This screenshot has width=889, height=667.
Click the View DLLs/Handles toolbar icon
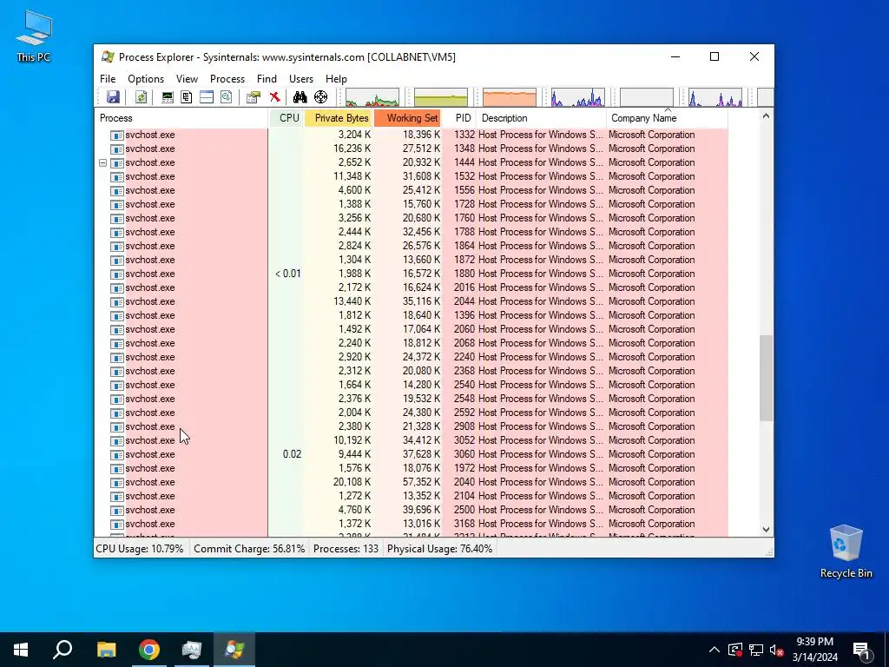click(x=227, y=97)
